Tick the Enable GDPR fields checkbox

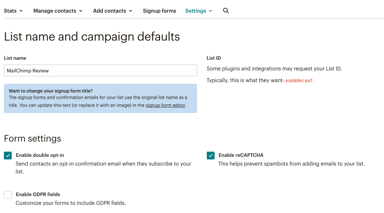[x=8, y=194]
